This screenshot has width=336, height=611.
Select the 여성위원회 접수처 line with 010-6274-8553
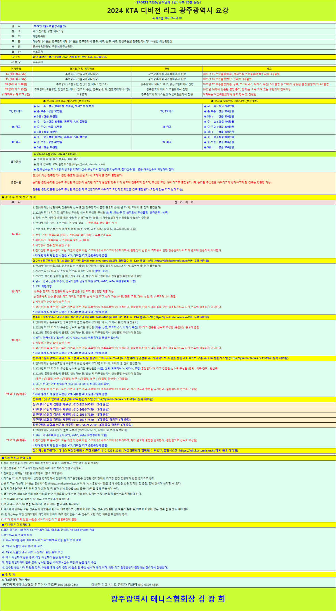click(135, 451)
